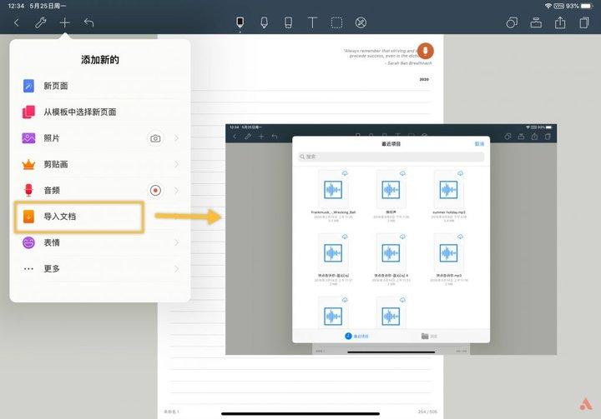Screen dimensions: 601x419
Task: Open the shapes tool icon
Action: pos(512,22)
